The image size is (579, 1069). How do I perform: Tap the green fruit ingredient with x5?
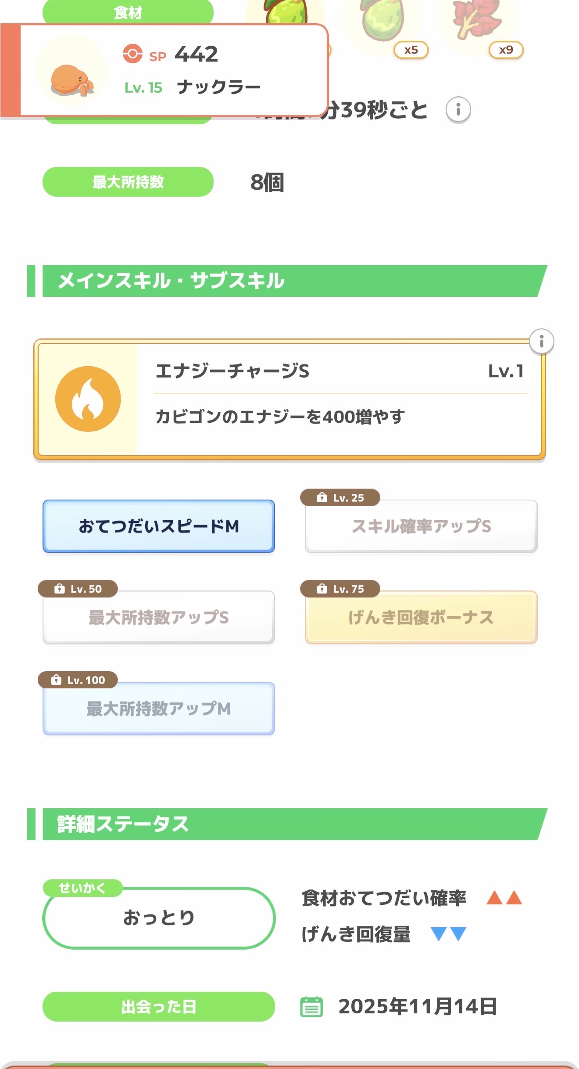(x=382, y=22)
